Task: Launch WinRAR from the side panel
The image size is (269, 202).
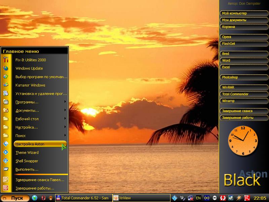Action: pyautogui.click(x=244, y=87)
